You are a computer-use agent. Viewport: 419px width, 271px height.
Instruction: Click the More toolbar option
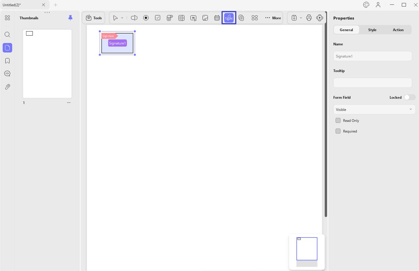coord(272,18)
